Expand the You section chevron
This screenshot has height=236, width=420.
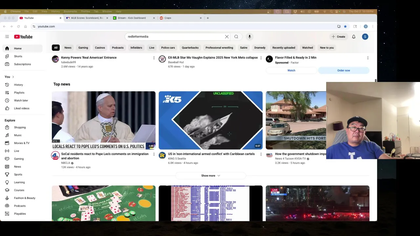[13, 77]
